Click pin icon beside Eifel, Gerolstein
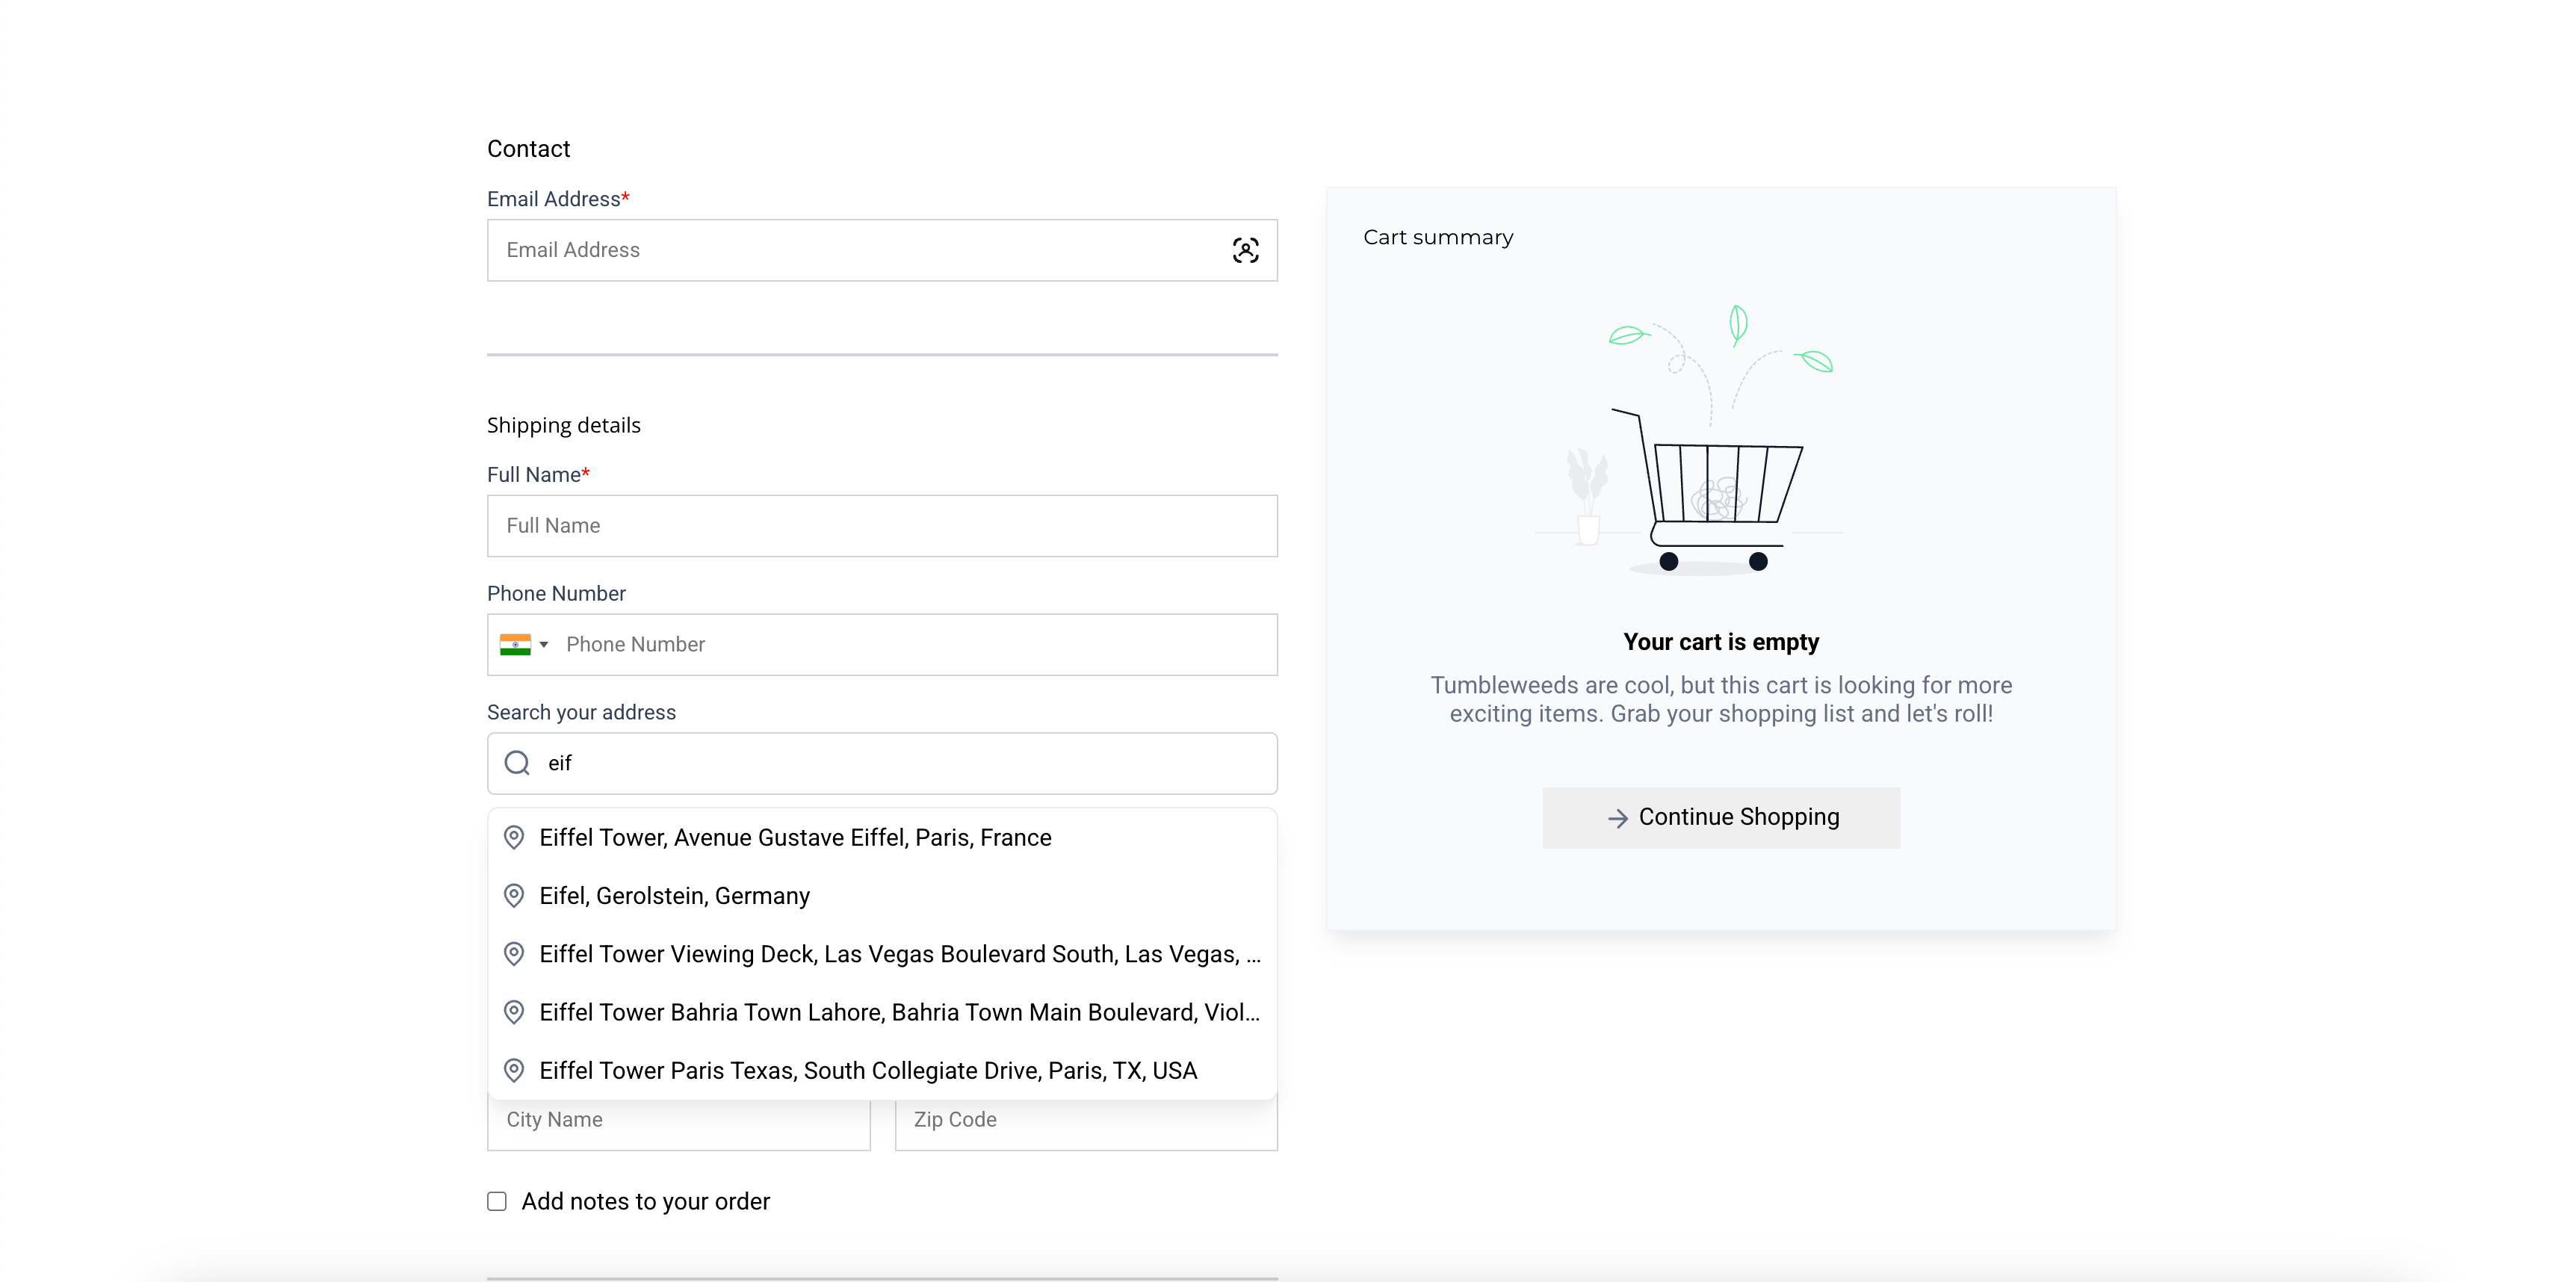 (514, 896)
